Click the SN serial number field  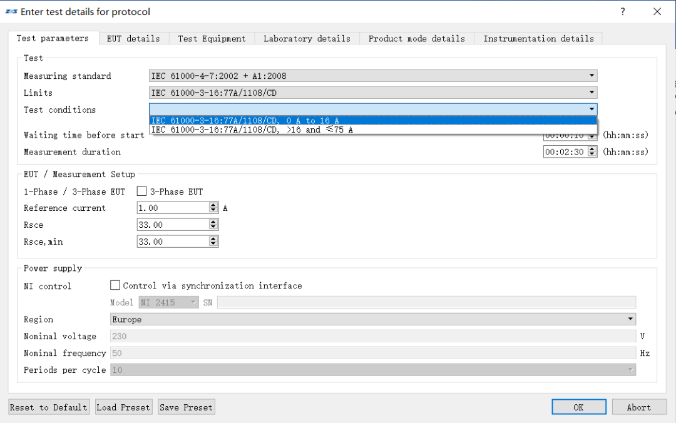[x=426, y=302]
